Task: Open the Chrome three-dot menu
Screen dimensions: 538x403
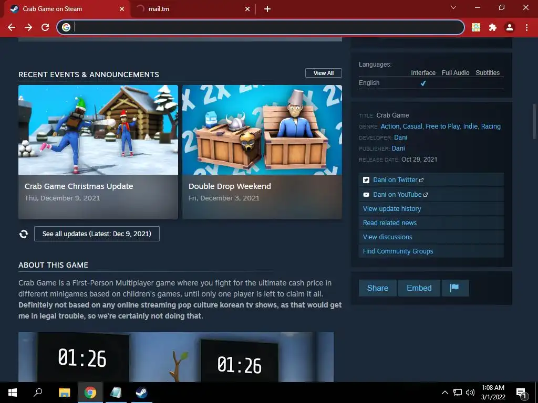Action: tap(526, 27)
